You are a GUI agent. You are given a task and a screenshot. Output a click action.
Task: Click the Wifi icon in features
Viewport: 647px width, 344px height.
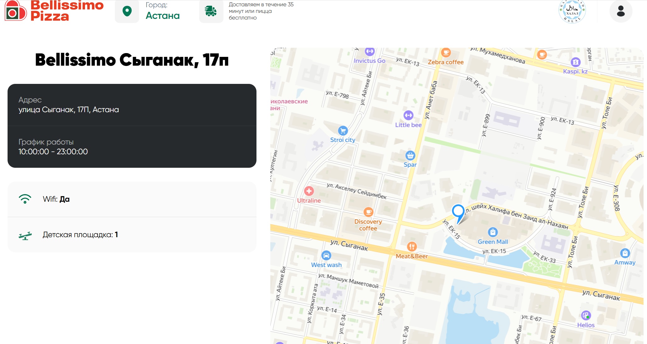click(25, 199)
